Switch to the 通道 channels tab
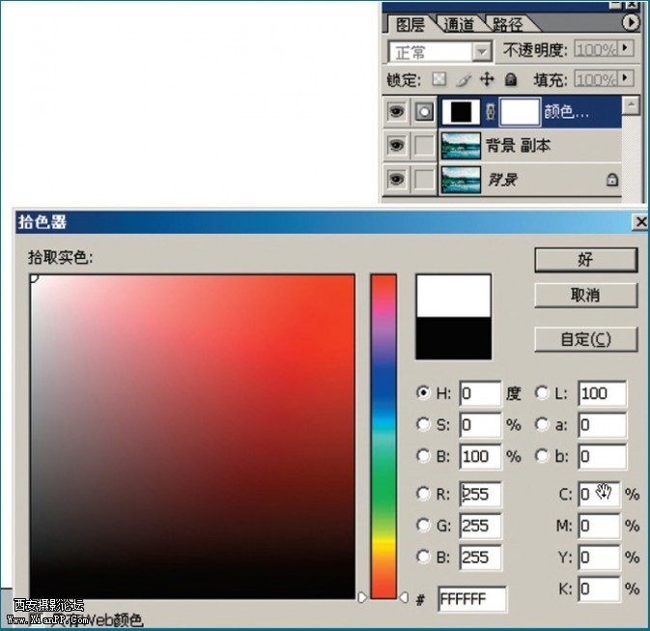 coord(463,24)
